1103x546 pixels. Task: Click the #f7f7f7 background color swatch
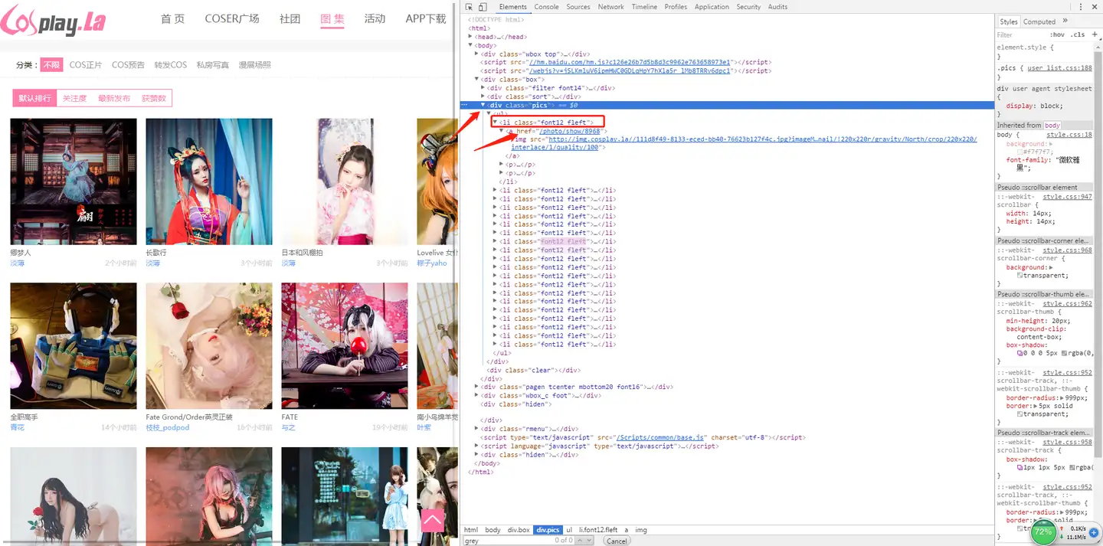point(1020,152)
